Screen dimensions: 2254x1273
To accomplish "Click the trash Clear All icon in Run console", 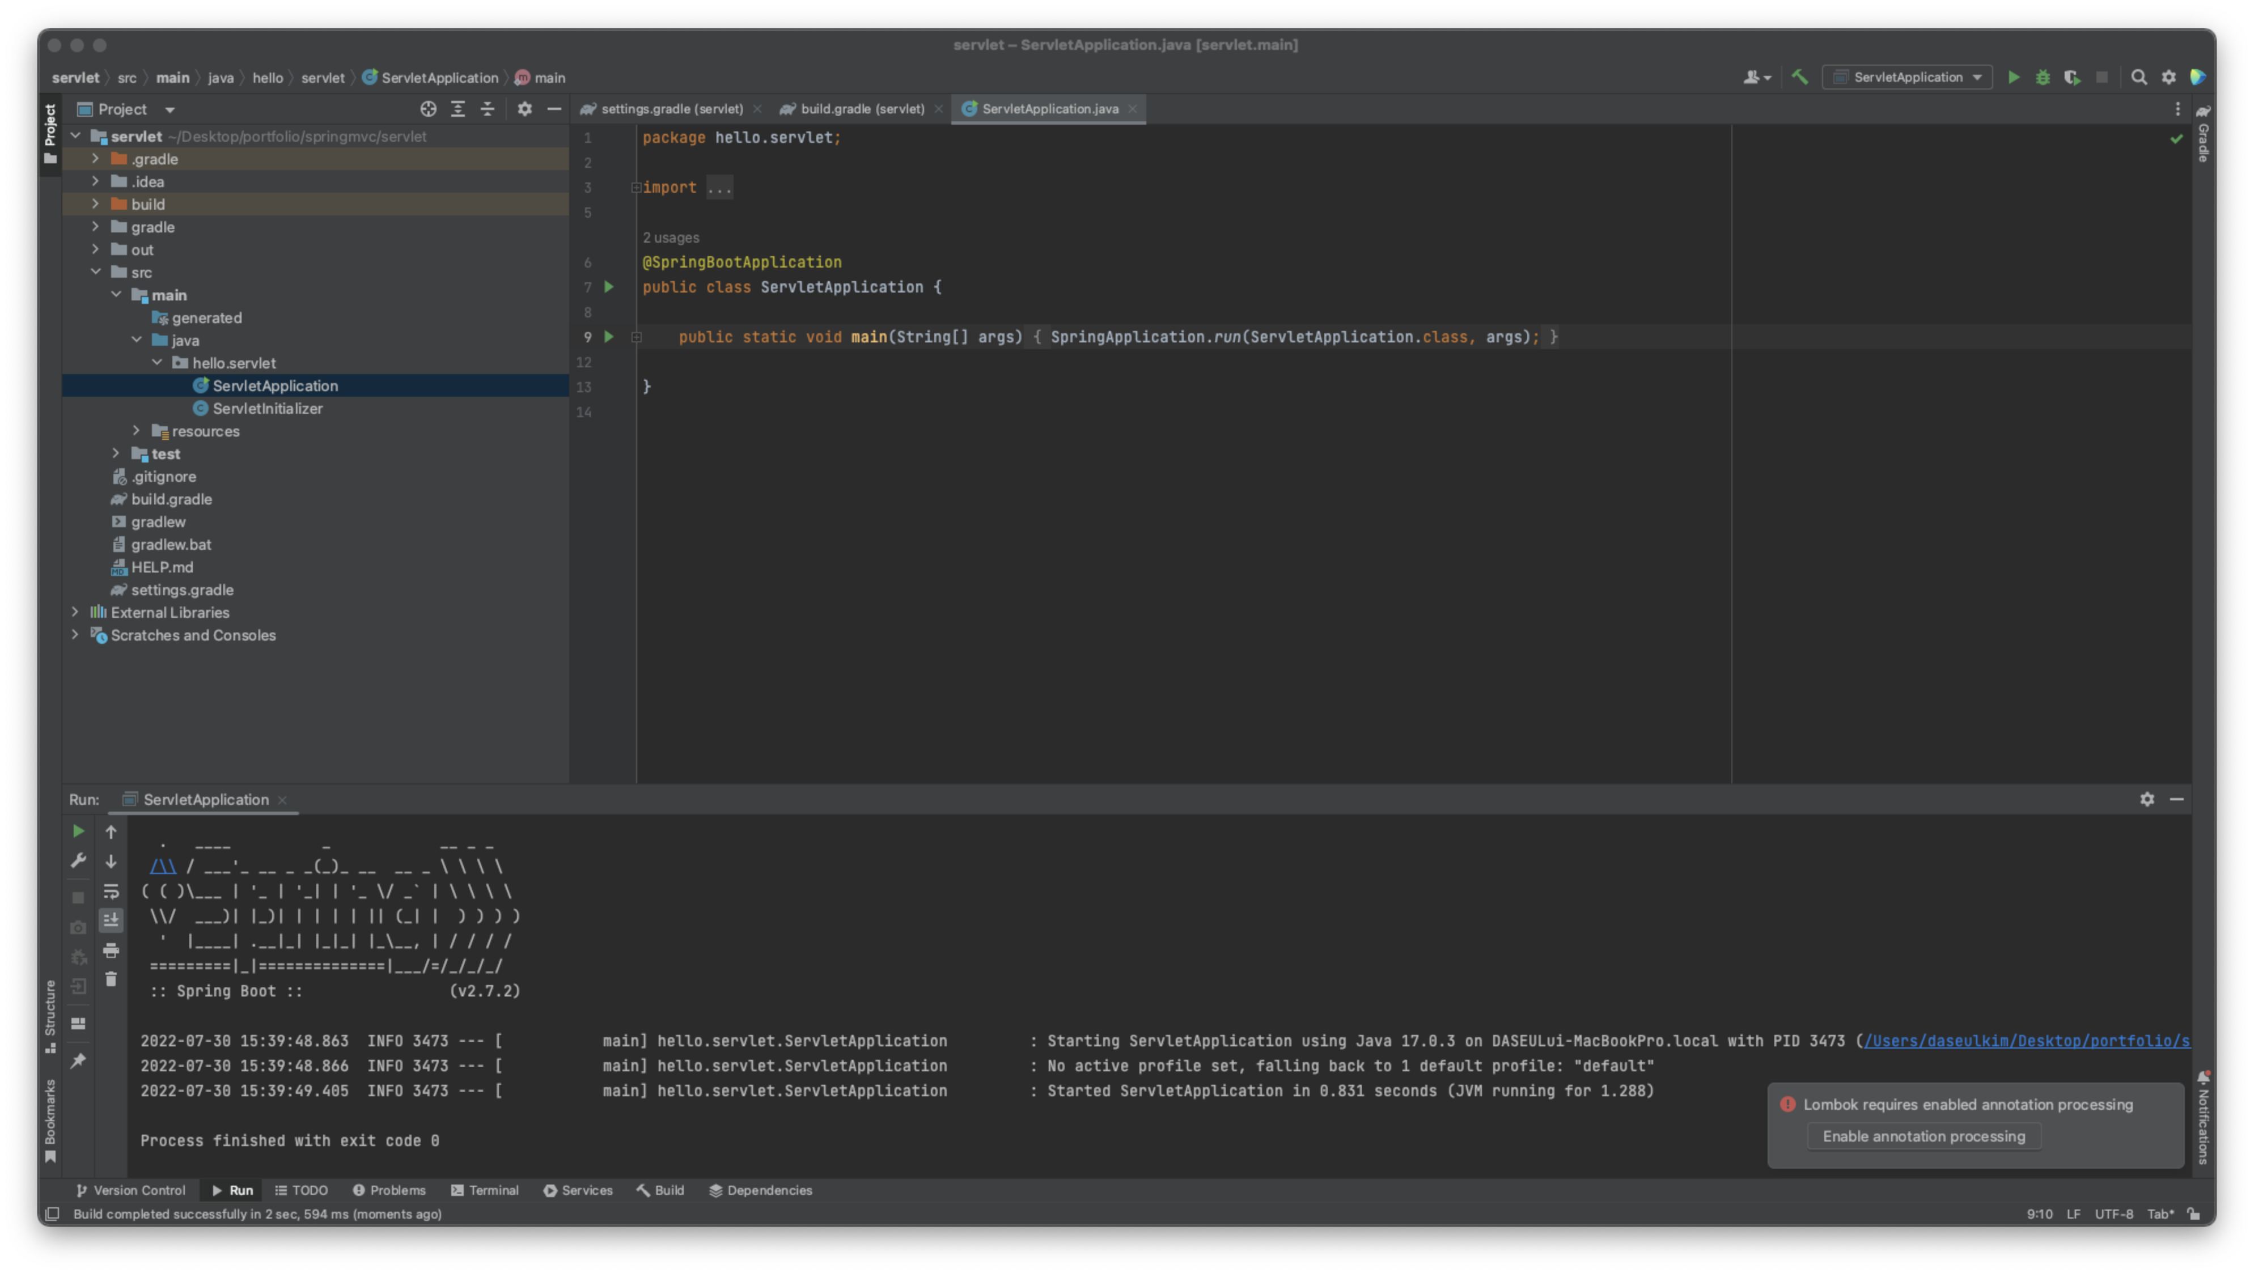I will 111,979.
